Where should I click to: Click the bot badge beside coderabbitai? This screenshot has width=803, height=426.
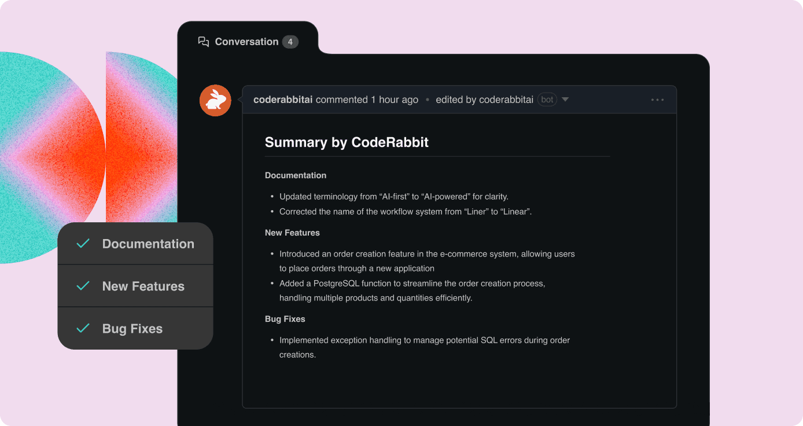[x=547, y=100]
